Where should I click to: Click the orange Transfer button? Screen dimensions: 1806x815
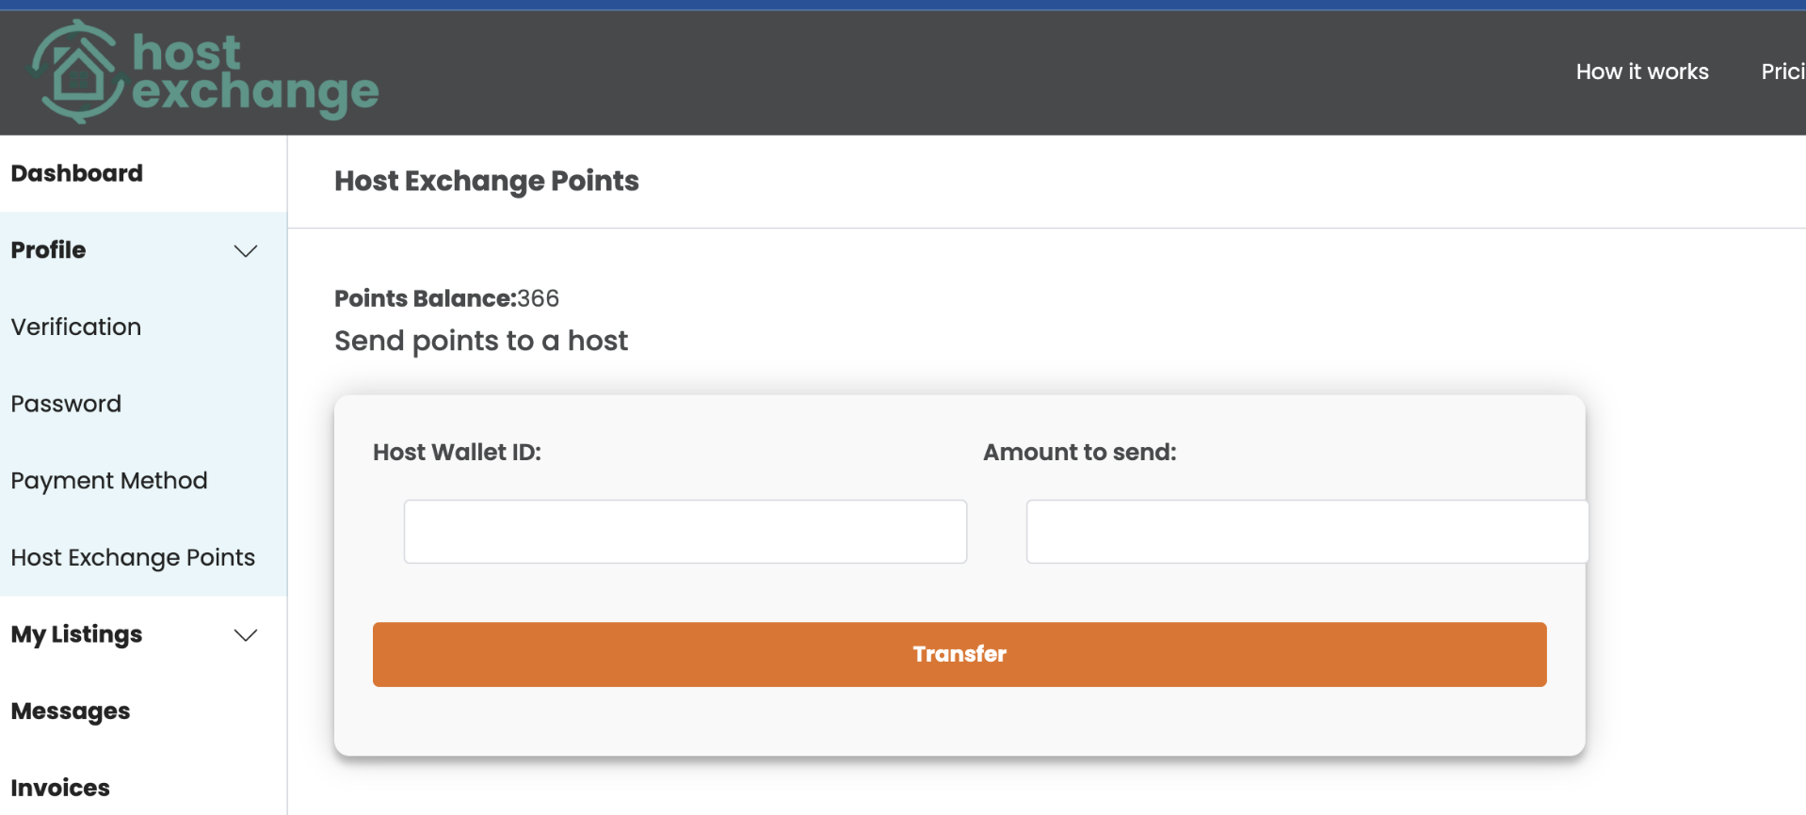pos(959,654)
